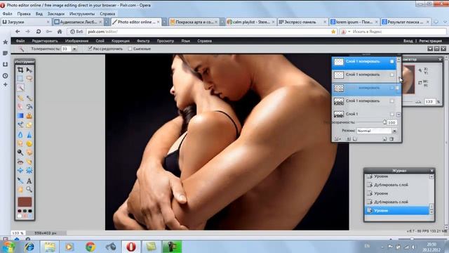The height and width of the screenshot is (253, 449).
Task: Select the Lasso tool
Action: 29,79
